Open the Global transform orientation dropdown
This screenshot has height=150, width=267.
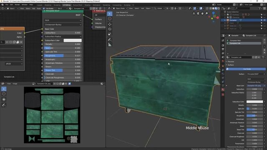159,8
